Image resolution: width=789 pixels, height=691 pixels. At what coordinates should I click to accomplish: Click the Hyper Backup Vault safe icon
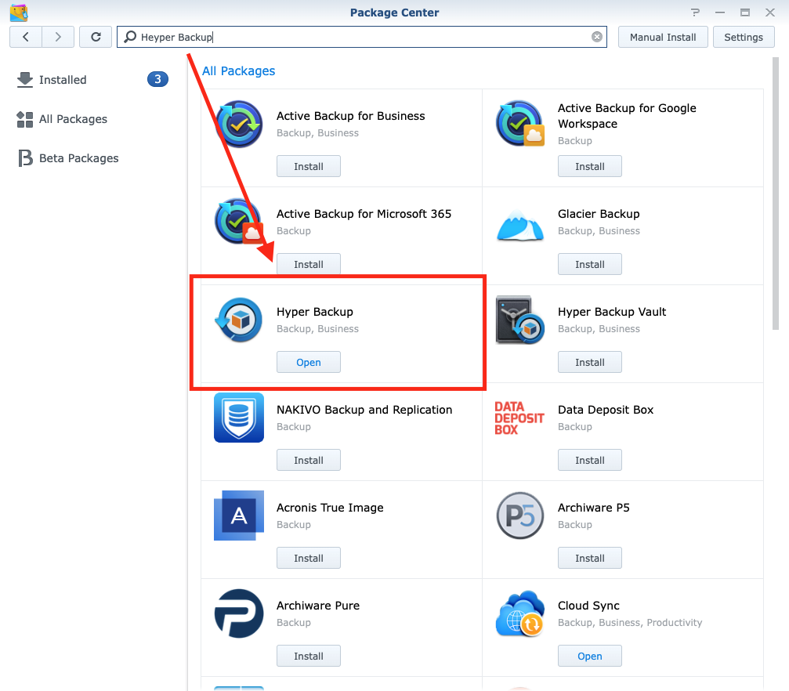[x=519, y=320]
